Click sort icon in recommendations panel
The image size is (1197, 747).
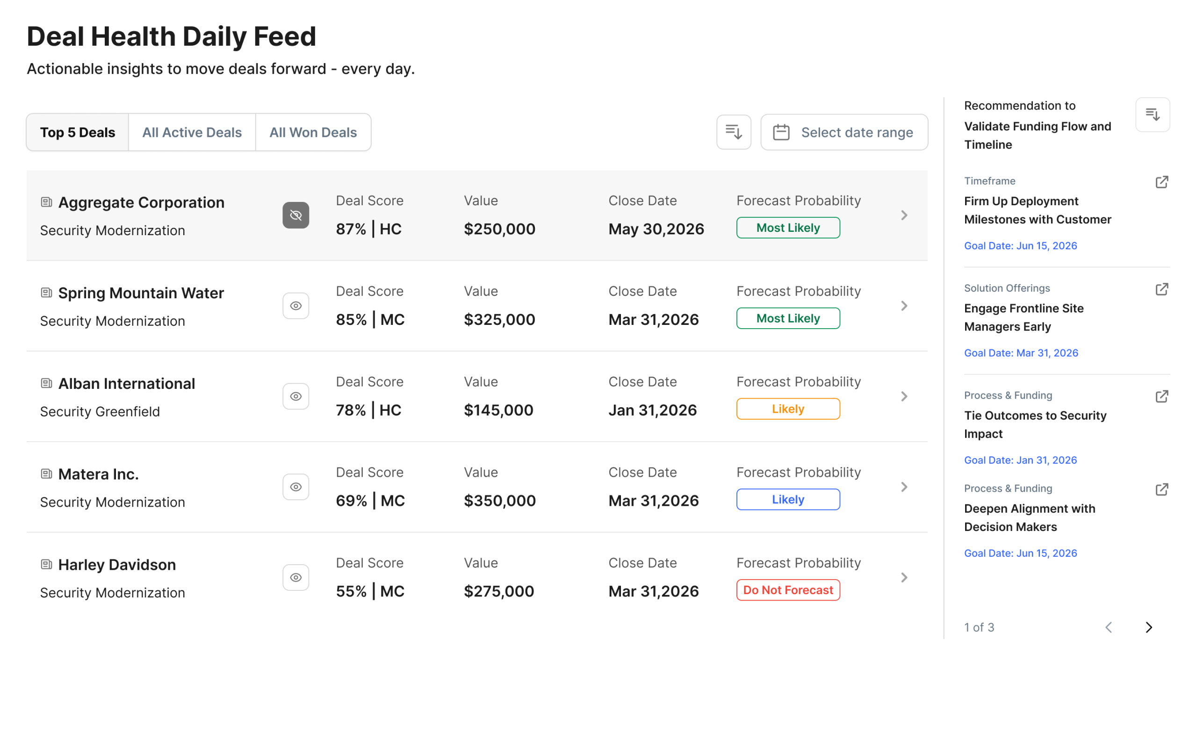tap(1152, 115)
